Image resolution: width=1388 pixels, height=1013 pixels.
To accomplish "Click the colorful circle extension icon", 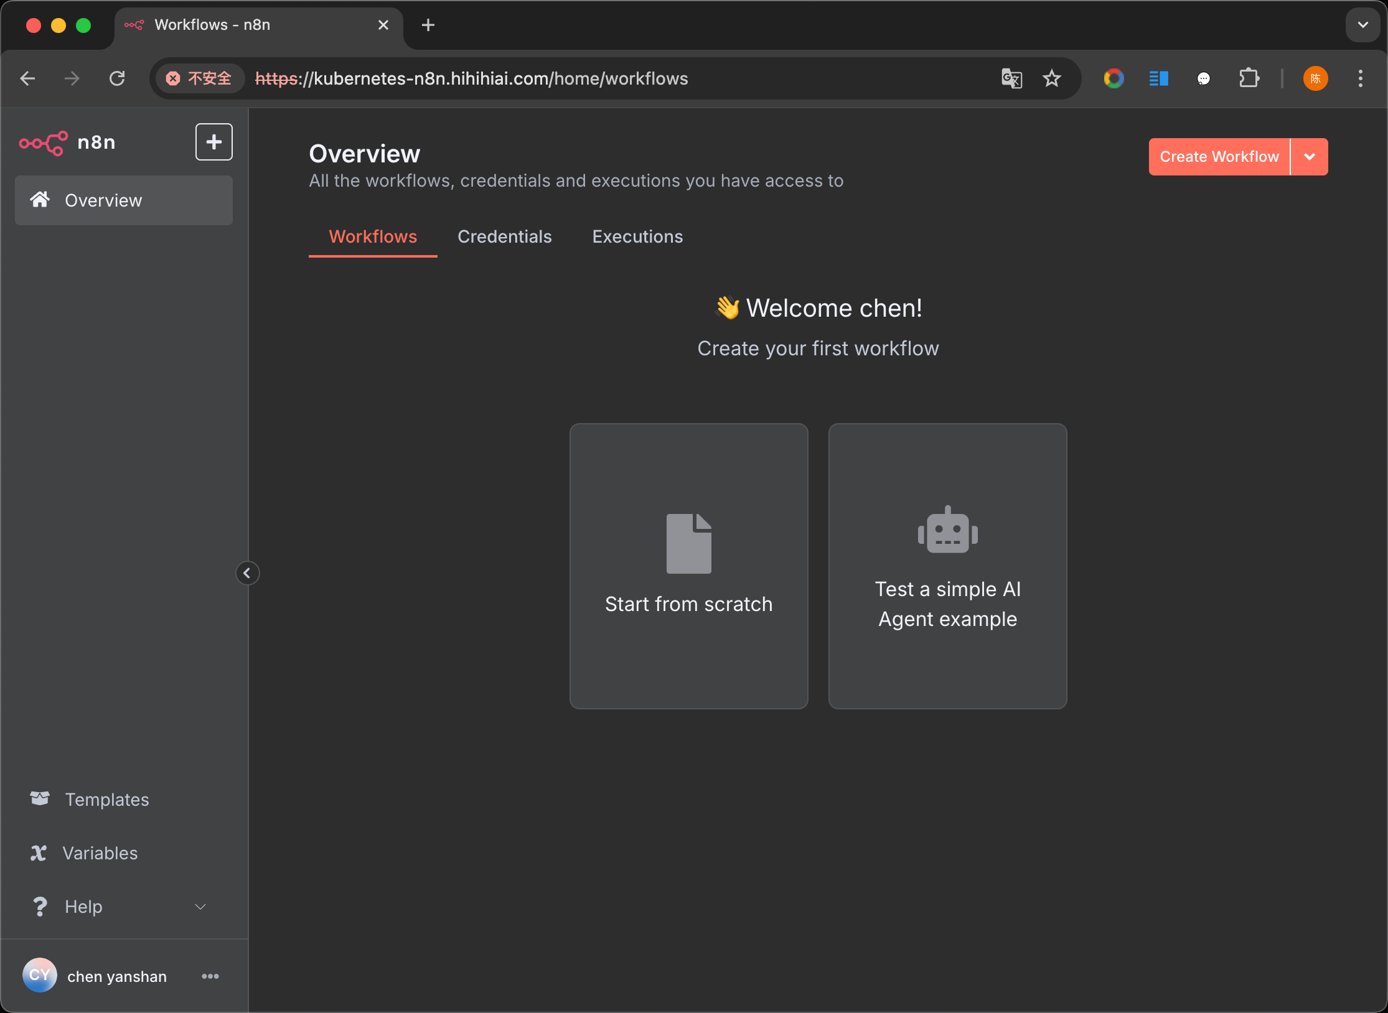I will click(x=1114, y=78).
